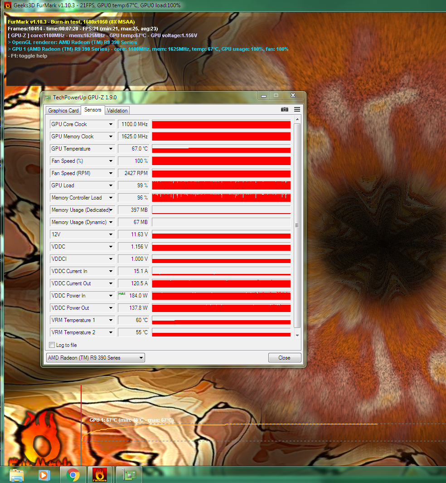This screenshot has width=446, height=483.
Task: Click the GPU Temperature history graph
Action: [x=221, y=149]
